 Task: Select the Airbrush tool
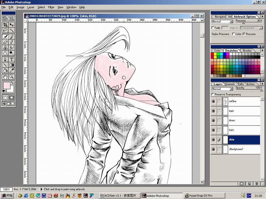[x=5, y=37]
